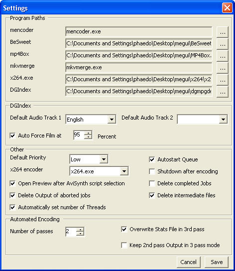Increase Auto Force Film percent value
The width and height of the screenshot is (235, 271).
(88, 133)
